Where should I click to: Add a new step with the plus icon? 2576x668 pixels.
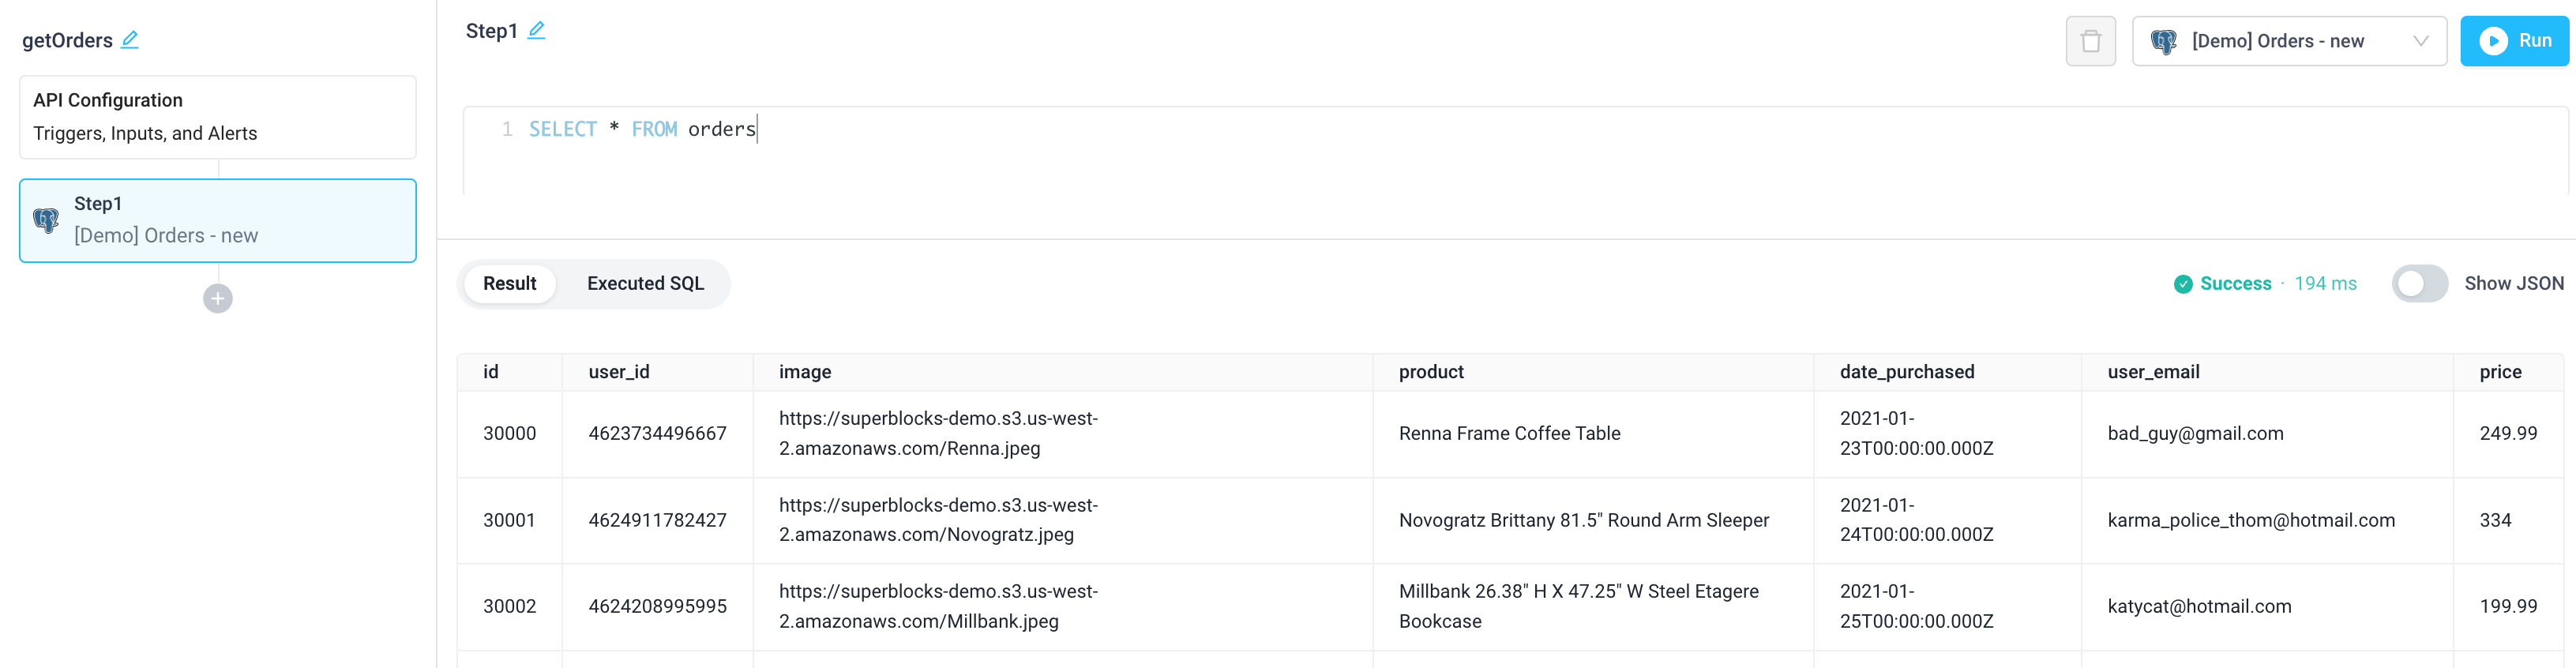click(217, 297)
